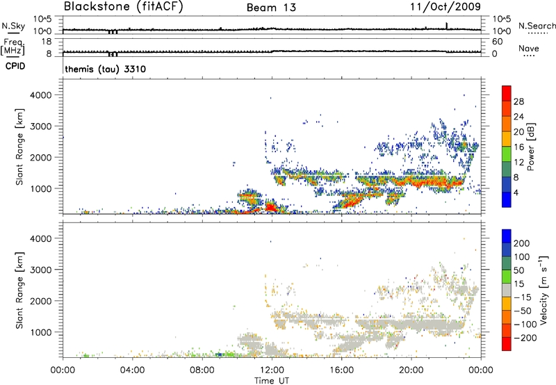Image resolution: width=556 pixels, height=385 pixels.
Task: Select the "Velocity [m s-1]" color bar title
Action: [x=543, y=290]
